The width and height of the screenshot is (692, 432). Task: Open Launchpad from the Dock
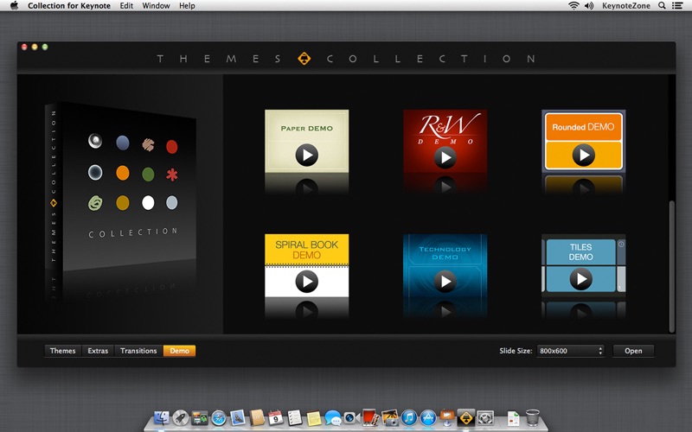[x=181, y=417]
